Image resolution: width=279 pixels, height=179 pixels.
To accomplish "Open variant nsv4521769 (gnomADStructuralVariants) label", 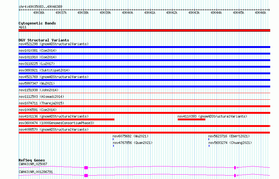I will pos(54,77).
